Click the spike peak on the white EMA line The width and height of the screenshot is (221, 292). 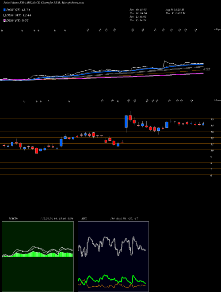pyautogui.click(x=164, y=61)
